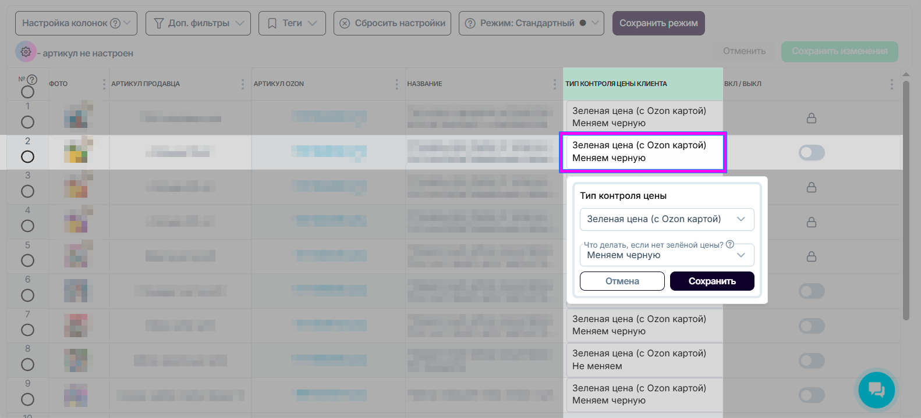Viewport: 921px width, 418px height.
Task: Select row 6 radio circle
Action: 27,295
